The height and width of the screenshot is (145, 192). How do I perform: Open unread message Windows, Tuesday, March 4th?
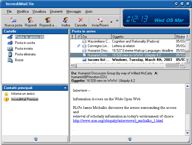(142, 60)
